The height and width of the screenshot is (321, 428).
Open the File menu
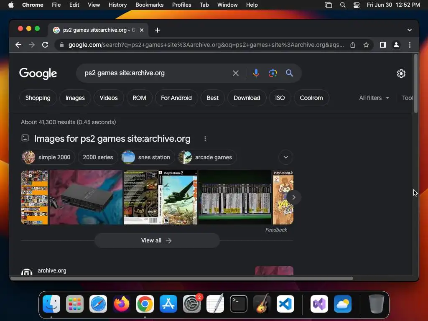click(56, 5)
